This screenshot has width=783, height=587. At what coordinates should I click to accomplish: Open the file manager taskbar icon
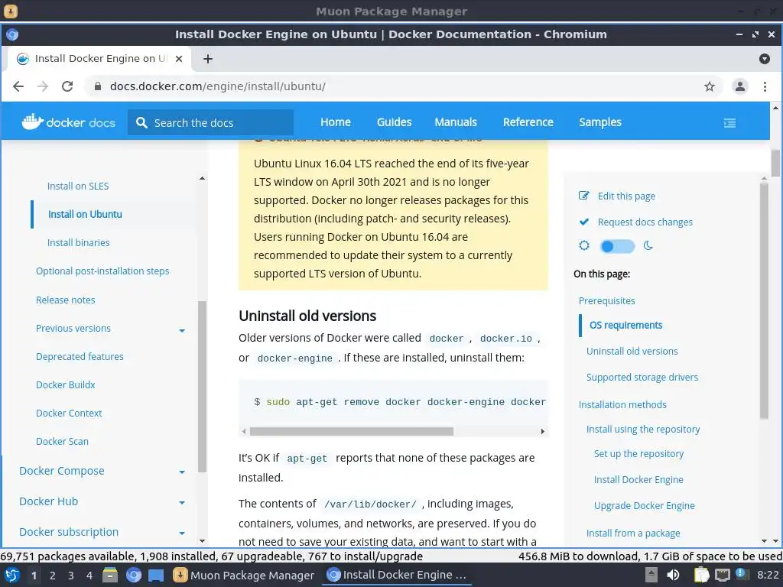[x=110, y=575]
